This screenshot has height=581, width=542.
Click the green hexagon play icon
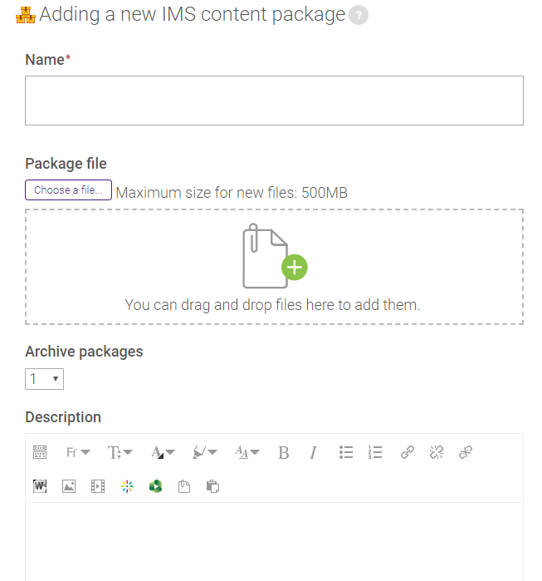(x=155, y=486)
